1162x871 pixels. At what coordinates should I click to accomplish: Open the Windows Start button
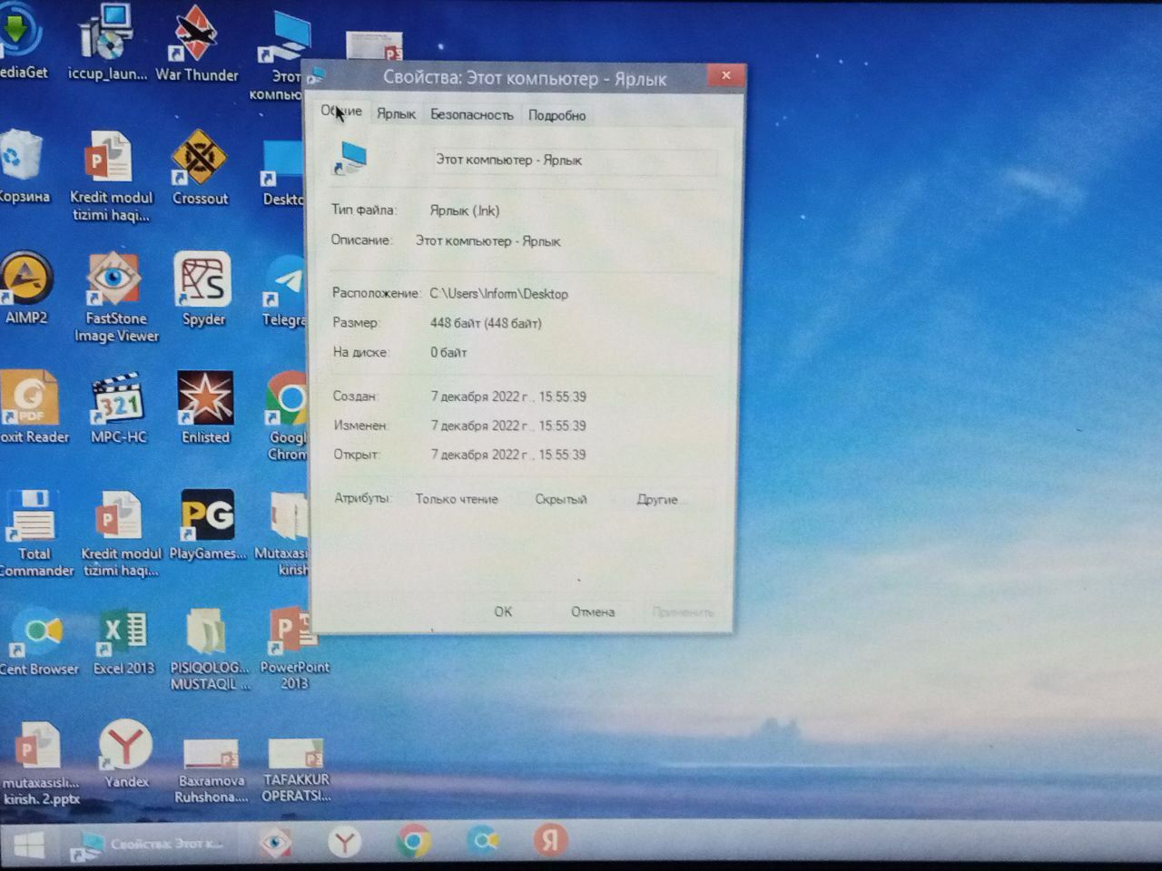[x=29, y=845]
